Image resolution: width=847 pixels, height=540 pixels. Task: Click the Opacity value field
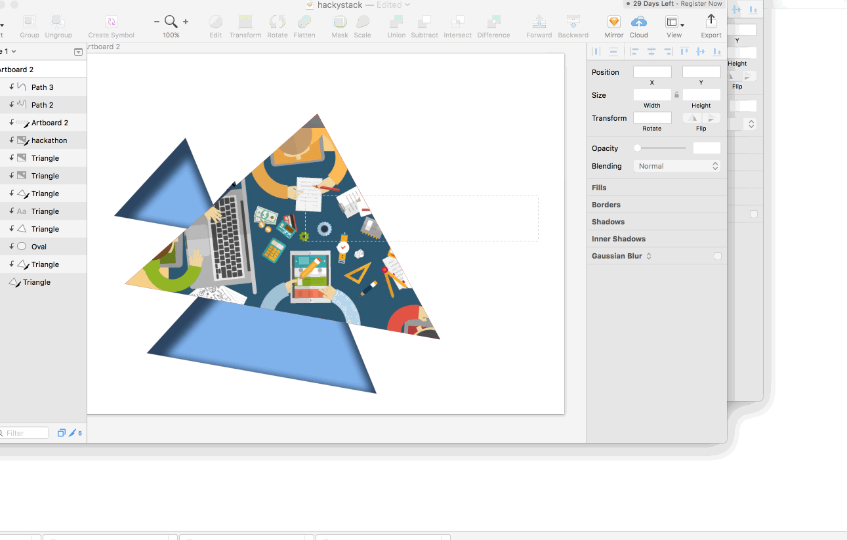coord(707,148)
